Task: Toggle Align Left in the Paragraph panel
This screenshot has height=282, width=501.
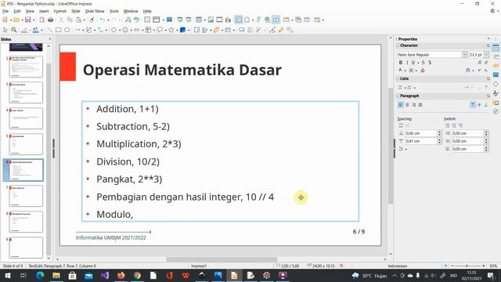Action: (x=401, y=105)
